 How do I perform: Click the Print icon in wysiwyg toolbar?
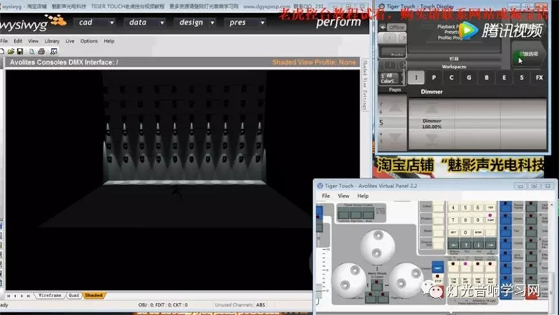coord(41,52)
